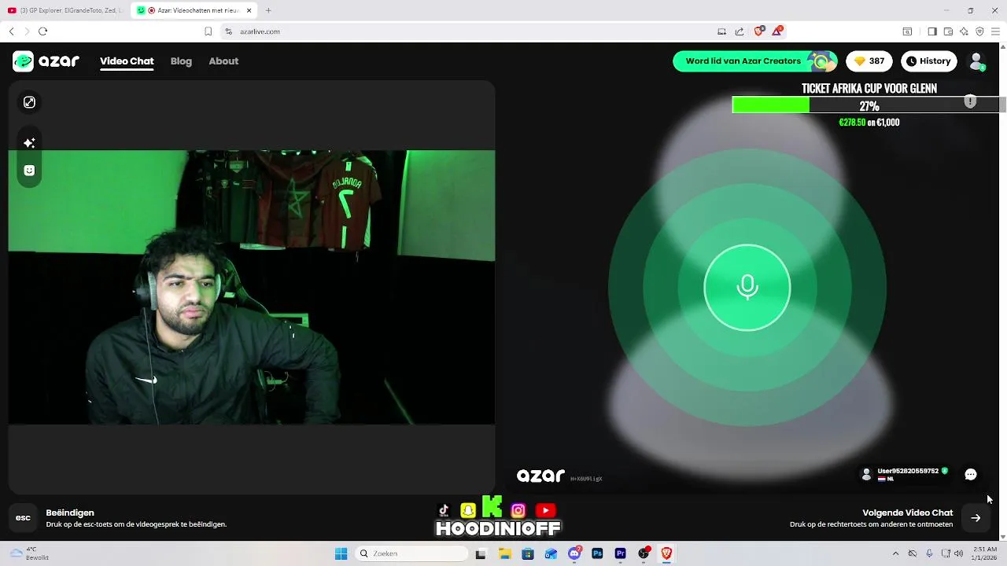Image resolution: width=1007 pixels, height=566 pixels.
Task: Open the Brave VPN shield icon
Action: 979,31
